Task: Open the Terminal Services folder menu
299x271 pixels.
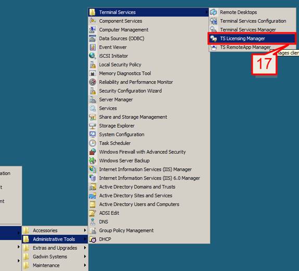Action: click(149, 12)
